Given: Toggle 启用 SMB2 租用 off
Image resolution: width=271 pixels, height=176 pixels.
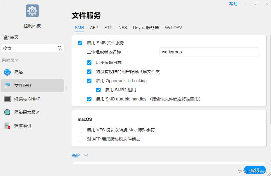Looking at the screenshot, I should [98, 90].
